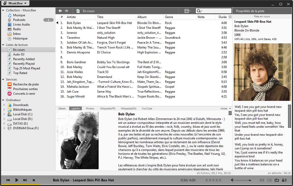Open the search options magnifier dropdown
This screenshot has height=186, width=293.
pyautogui.click(x=199, y=11)
